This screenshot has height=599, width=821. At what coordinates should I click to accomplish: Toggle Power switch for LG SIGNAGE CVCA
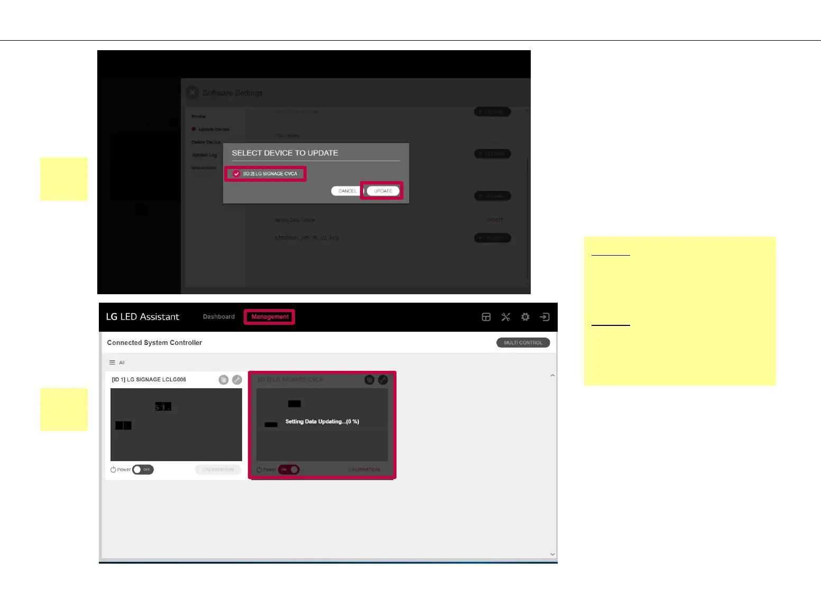289,470
